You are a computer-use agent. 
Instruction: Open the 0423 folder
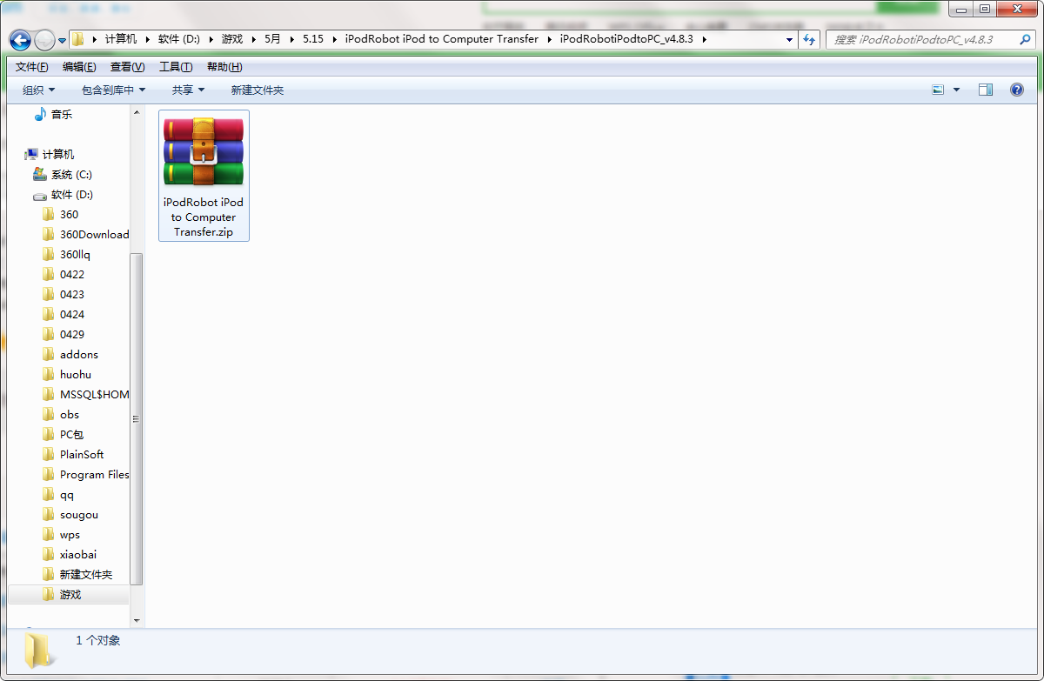(x=72, y=294)
